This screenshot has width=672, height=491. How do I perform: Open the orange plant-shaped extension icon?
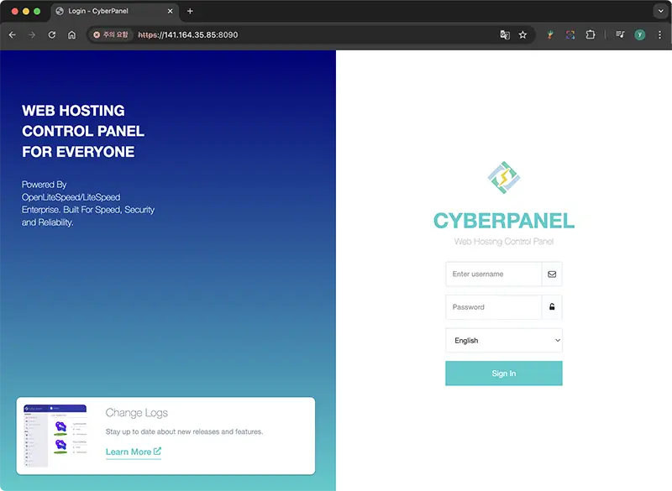pos(550,34)
